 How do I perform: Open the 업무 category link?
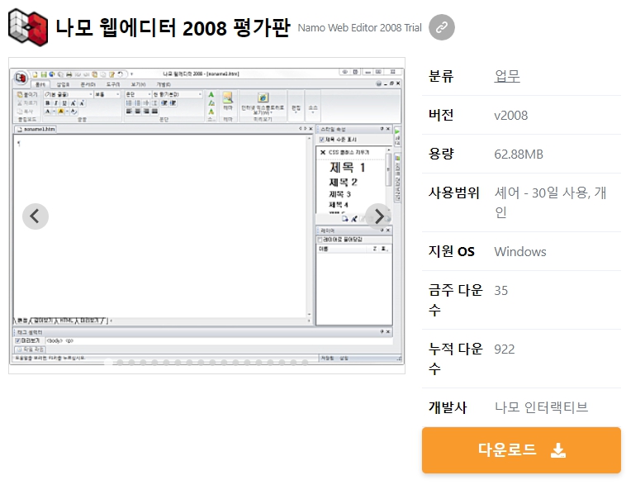[507, 76]
